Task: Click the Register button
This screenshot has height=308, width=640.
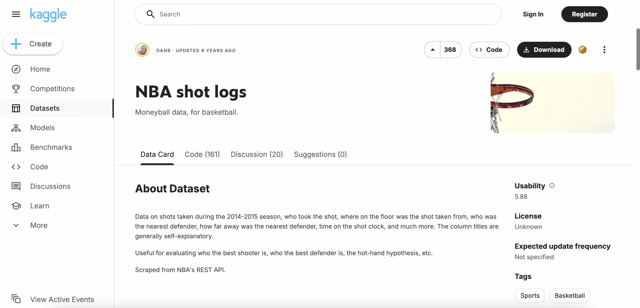Action: (584, 14)
